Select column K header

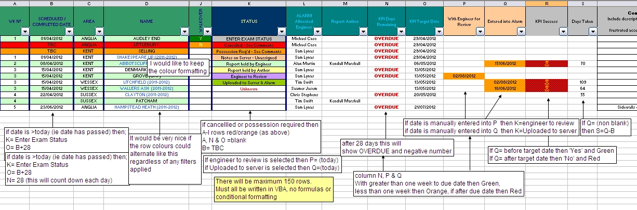249,3
